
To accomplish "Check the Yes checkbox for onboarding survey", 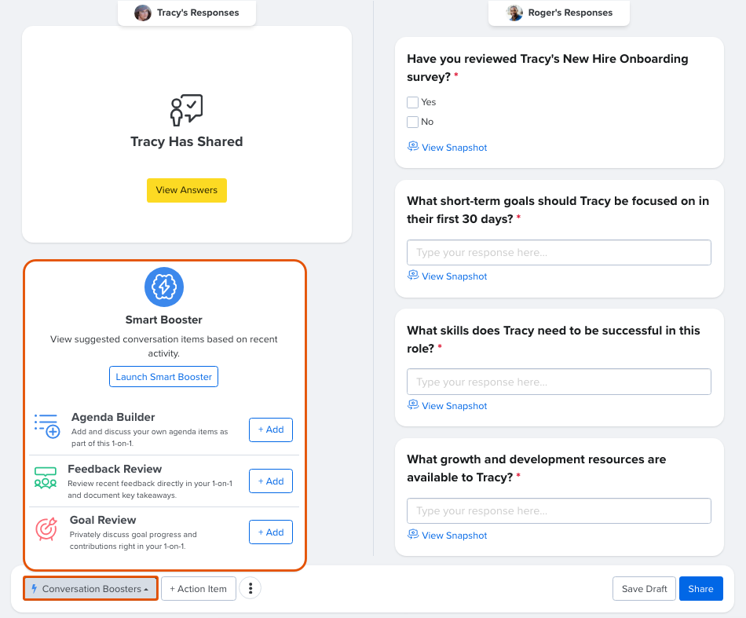I will 412,102.
